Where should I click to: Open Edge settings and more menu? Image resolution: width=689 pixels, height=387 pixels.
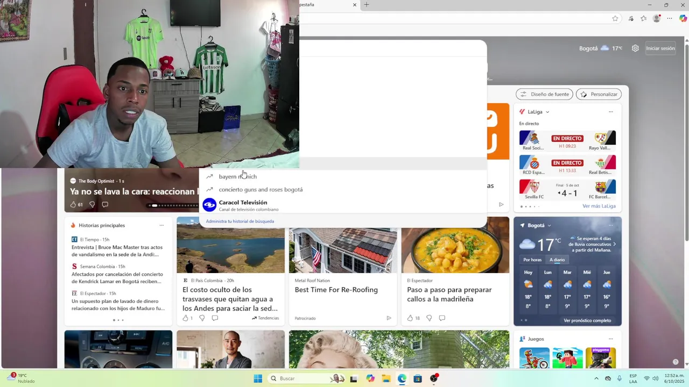click(670, 18)
